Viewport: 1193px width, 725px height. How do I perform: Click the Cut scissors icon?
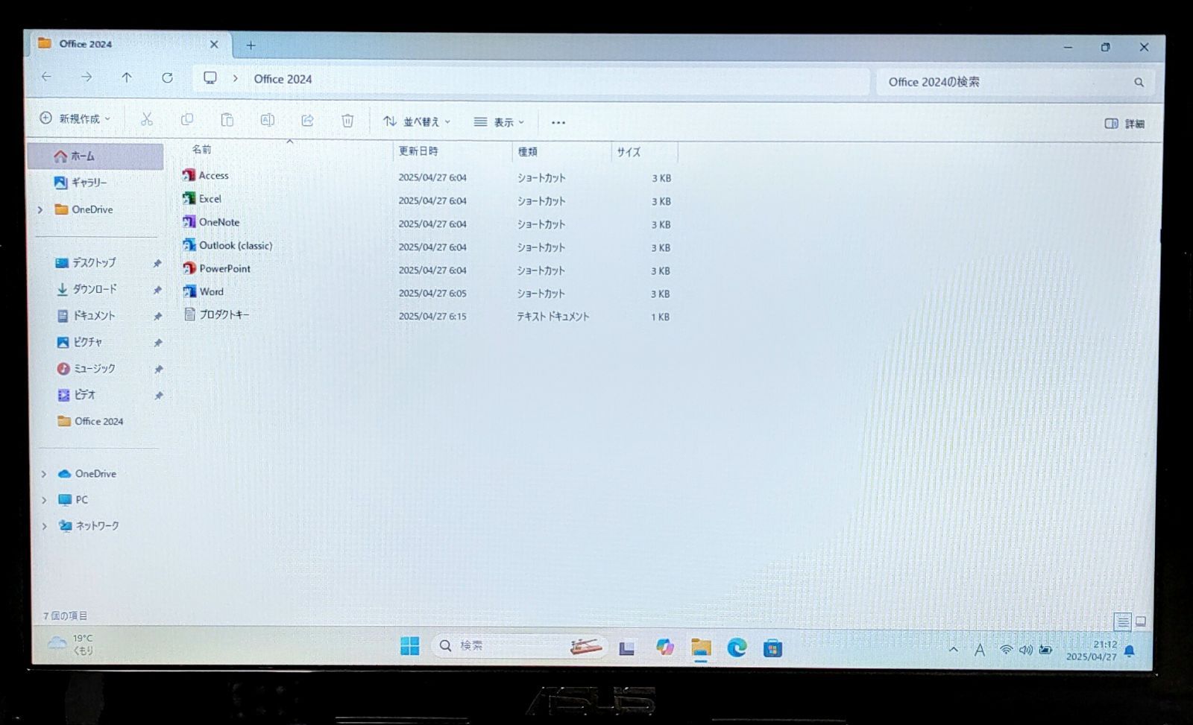tap(147, 119)
